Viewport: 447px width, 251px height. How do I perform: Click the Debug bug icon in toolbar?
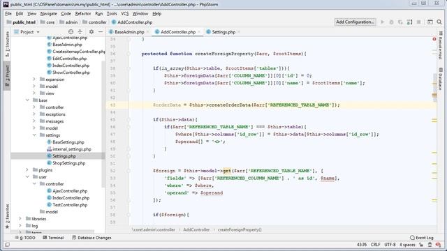pos(391,22)
